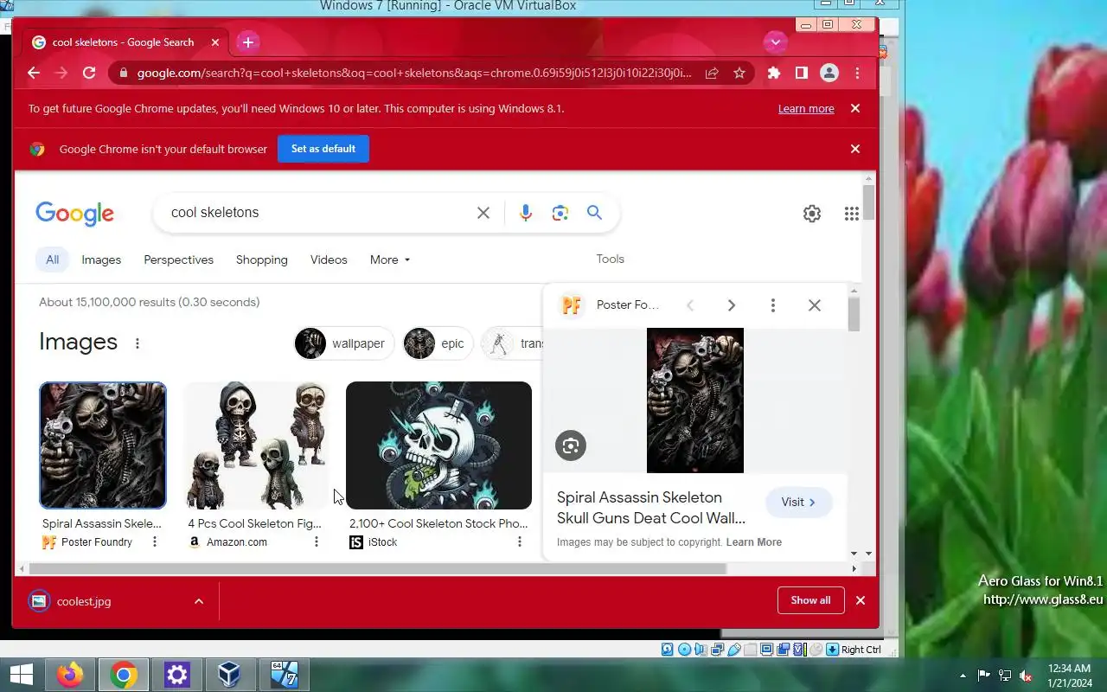The height and width of the screenshot is (692, 1107).
Task: Filter images by wallpaper chip
Action: (344, 343)
